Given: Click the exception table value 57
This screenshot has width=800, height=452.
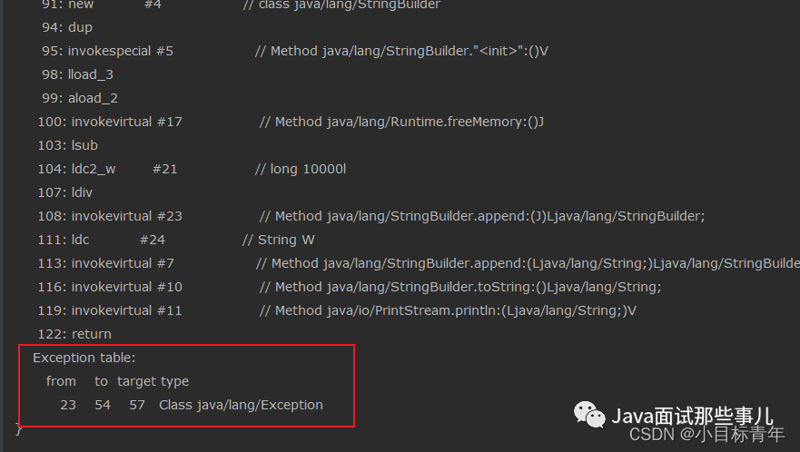Looking at the screenshot, I should pyautogui.click(x=137, y=405).
